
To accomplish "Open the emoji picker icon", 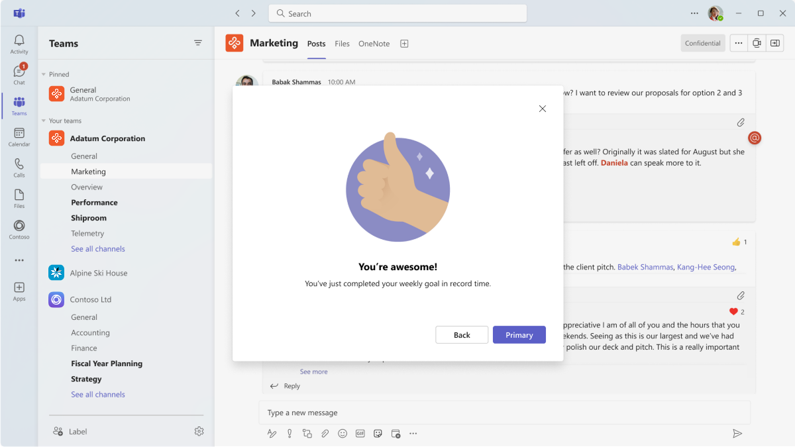I will [x=343, y=434].
